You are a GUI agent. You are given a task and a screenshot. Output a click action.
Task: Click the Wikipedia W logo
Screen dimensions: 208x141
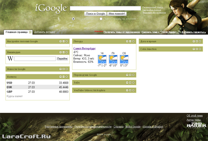pos(10,58)
